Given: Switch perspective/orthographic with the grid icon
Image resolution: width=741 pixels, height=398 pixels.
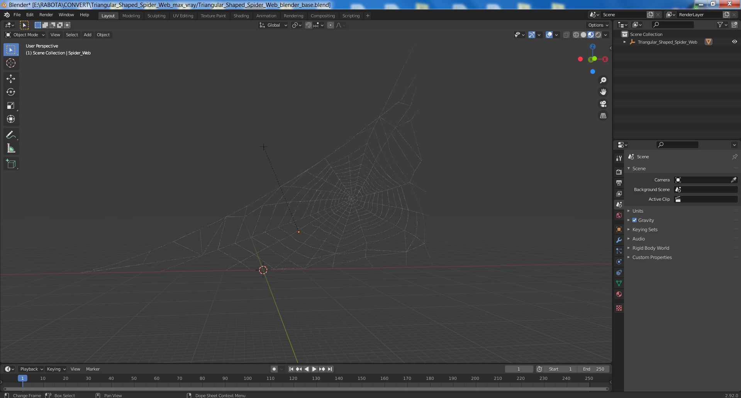Looking at the screenshot, I should [603, 116].
